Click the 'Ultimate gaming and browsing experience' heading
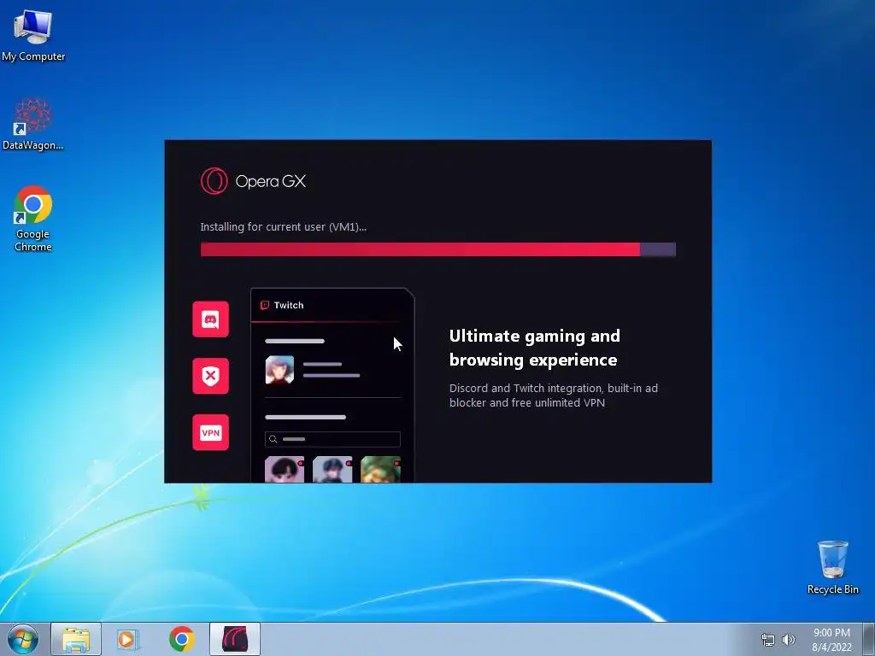The width and height of the screenshot is (875, 656). pos(535,348)
